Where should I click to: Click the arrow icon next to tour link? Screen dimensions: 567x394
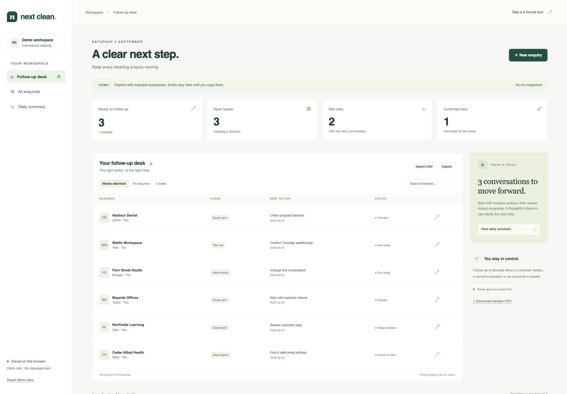pyautogui.click(x=550, y=12)
